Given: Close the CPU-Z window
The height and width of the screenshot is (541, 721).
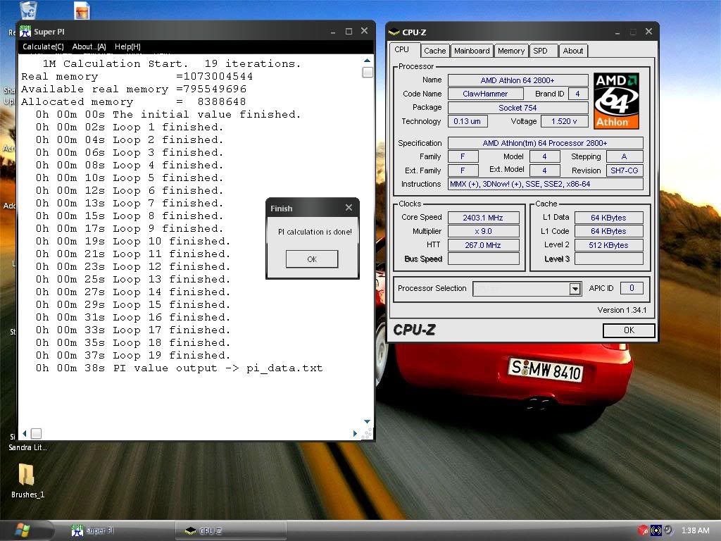Looking at the screenshot, I should 648,31.
